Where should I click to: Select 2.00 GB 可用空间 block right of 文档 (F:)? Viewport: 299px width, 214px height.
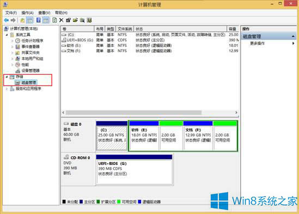225,136
